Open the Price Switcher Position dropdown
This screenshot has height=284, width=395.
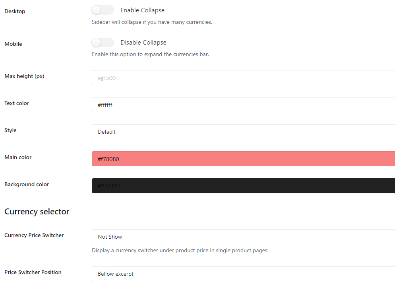tap(243, 274)
